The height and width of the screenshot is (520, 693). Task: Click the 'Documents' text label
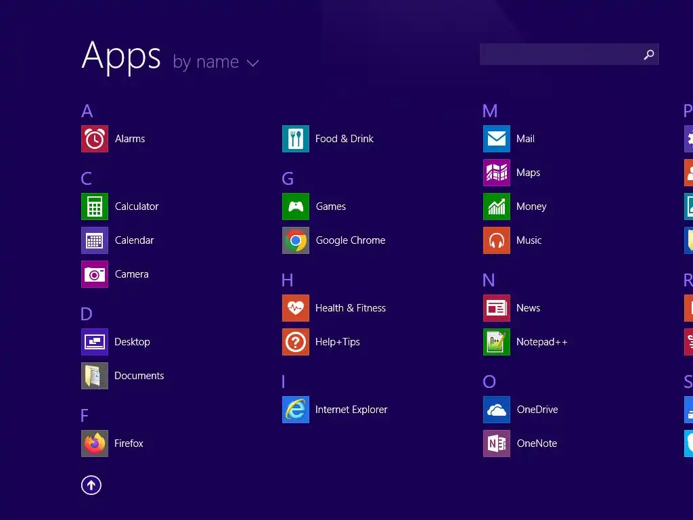[139, 376]
